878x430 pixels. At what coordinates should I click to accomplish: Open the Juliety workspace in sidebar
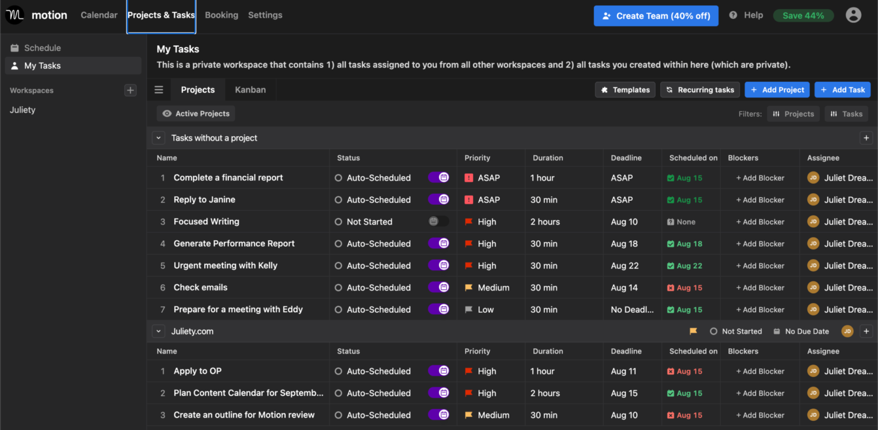[x=23, y=110]
